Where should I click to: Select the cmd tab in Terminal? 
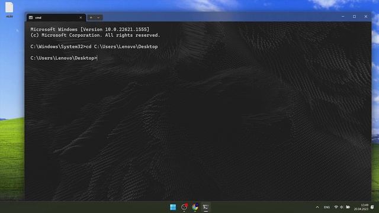pyautogui.click(x=56, y=17)
